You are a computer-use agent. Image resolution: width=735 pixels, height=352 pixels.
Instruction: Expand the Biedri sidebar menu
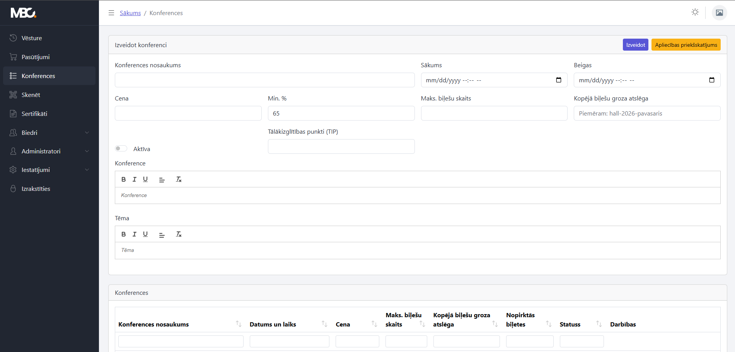click(49, 133)
